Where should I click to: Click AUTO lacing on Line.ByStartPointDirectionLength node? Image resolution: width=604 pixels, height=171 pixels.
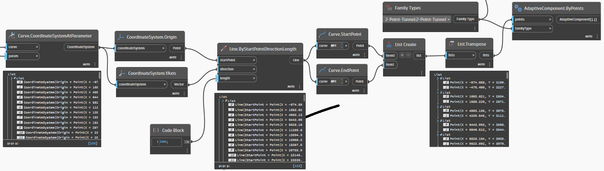pos(291,87)
